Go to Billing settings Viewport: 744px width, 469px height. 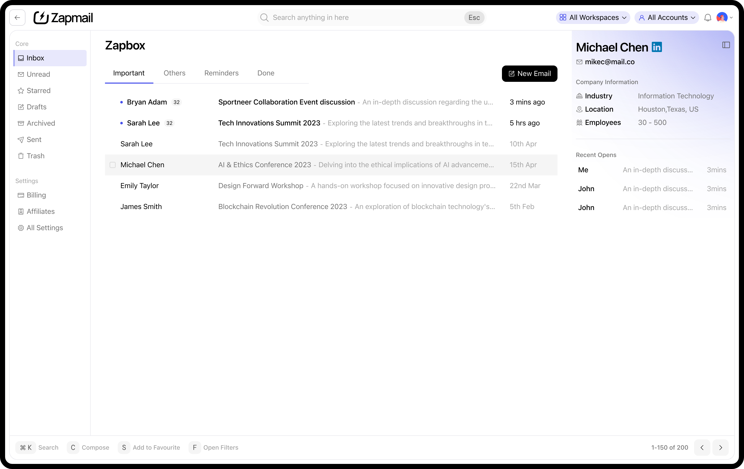click(x=50, y=196)
